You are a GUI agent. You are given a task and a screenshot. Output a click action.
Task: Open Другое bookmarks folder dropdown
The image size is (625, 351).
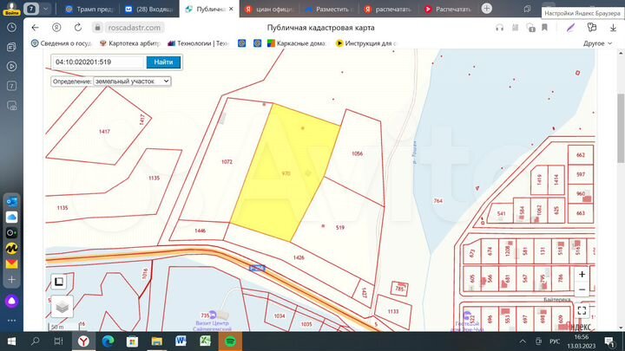(597, 42)
